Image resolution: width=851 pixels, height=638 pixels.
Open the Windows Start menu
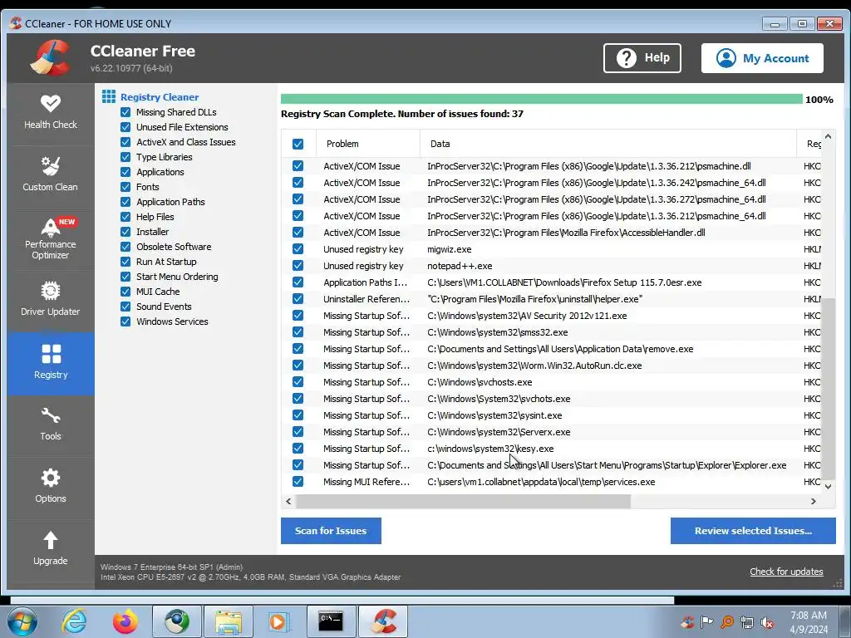[22, 621]
